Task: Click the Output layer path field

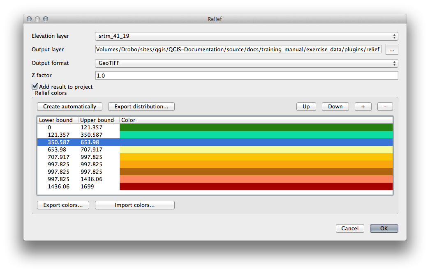Action: click(x=238, y=50)
